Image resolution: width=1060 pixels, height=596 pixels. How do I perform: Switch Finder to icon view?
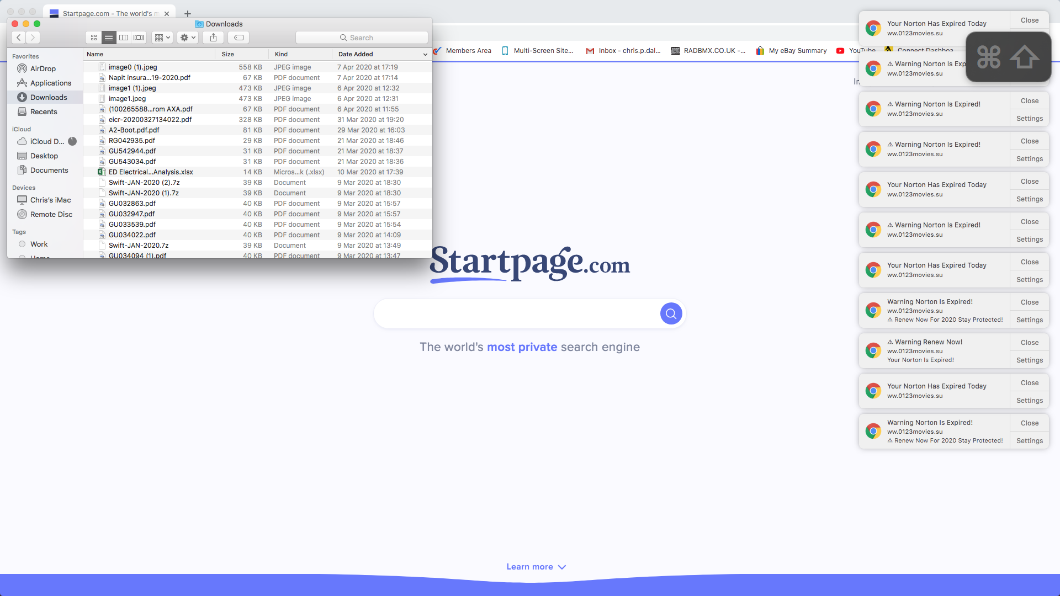tap(94, 38)
